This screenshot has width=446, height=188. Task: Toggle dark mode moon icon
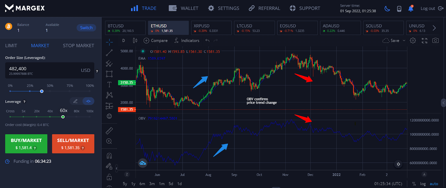click(387, 8)
